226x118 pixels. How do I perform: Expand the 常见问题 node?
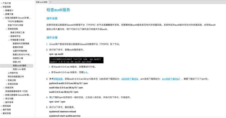click(x=4, y=99)
